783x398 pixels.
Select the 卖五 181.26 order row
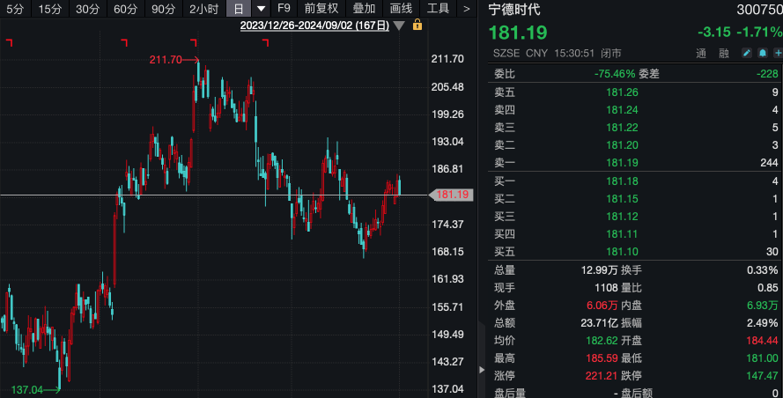click(x=635, y=92)
